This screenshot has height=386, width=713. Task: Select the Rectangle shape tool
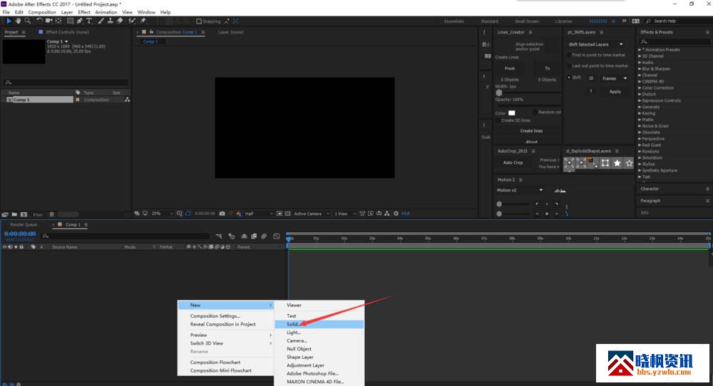[x=70, y=21]
